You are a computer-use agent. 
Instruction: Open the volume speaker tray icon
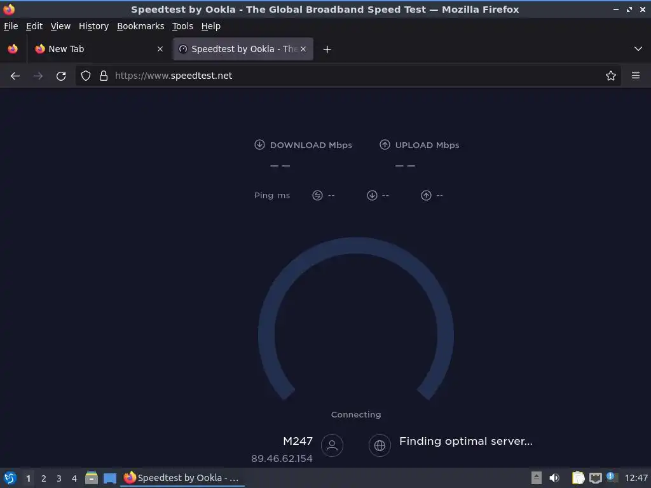pos(554,478)
